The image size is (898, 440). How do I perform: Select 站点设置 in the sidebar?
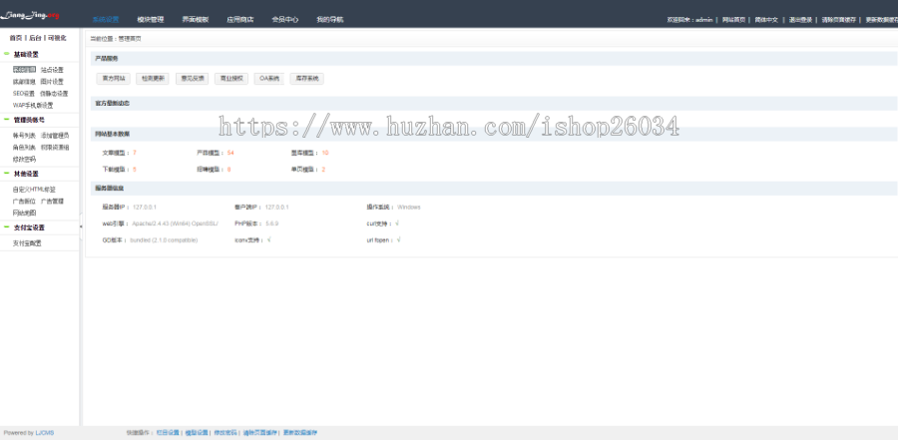52,70
